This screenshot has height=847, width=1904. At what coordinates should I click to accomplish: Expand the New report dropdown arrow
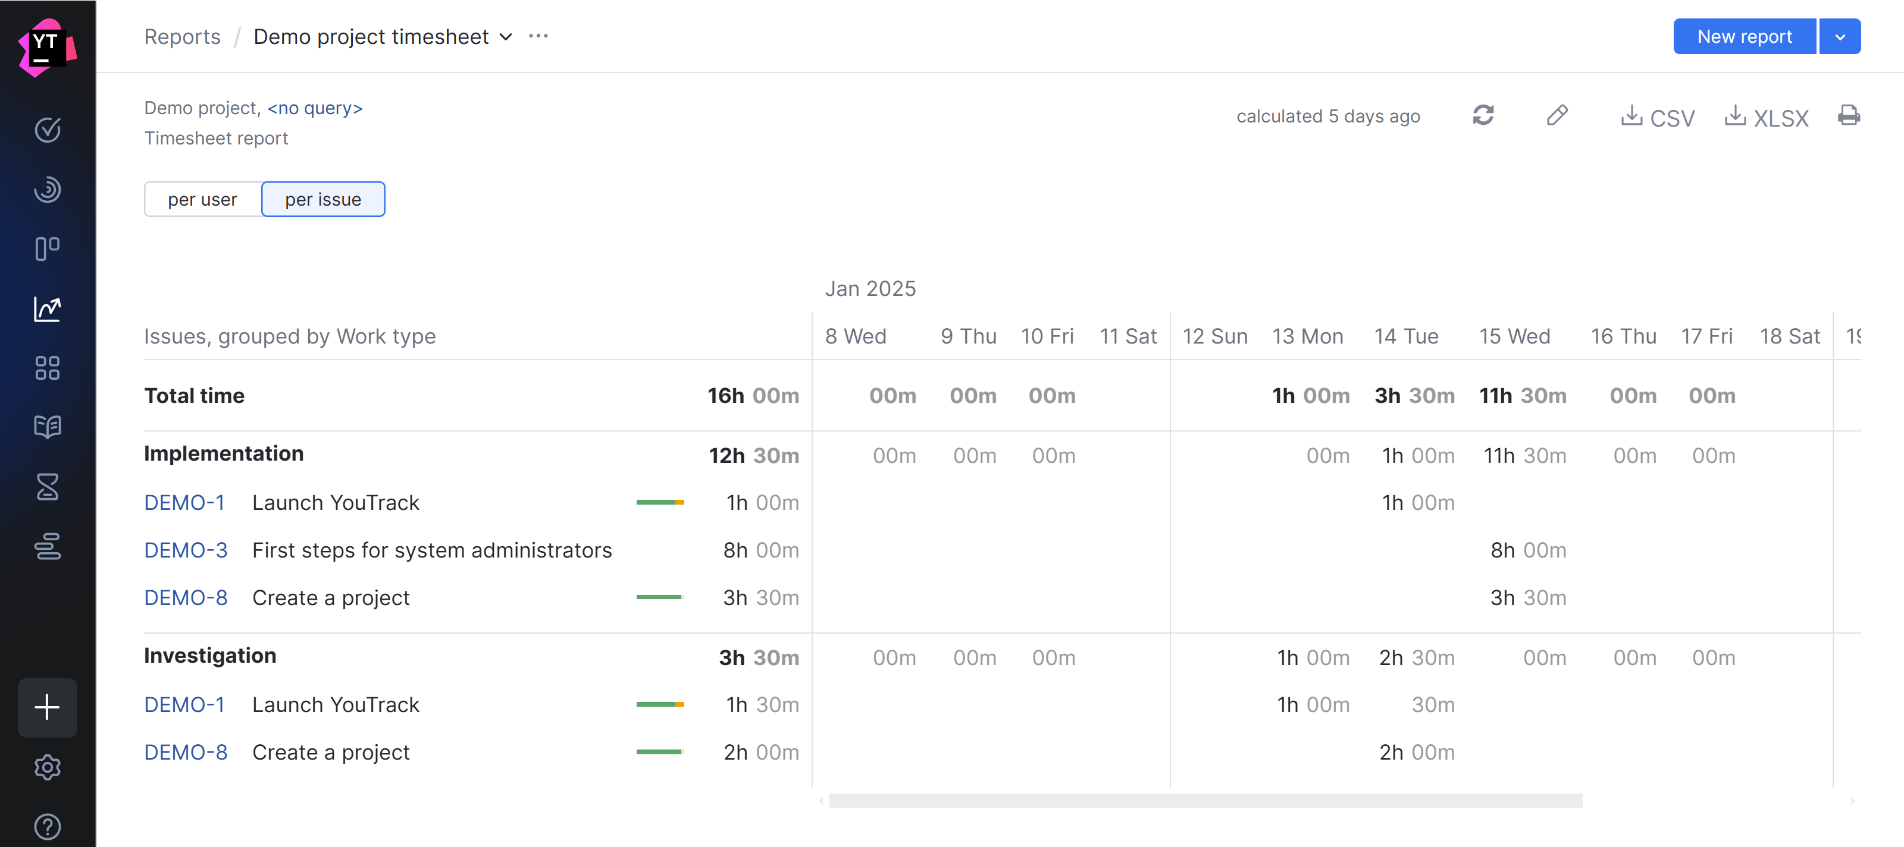[x=1840, y=36]
